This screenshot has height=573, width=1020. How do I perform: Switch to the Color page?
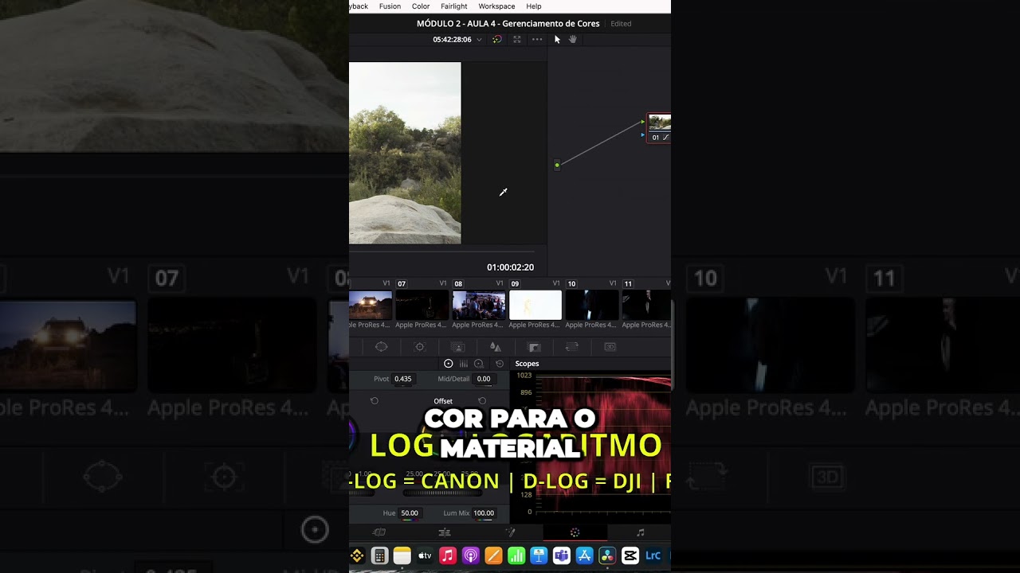[575, 532]
